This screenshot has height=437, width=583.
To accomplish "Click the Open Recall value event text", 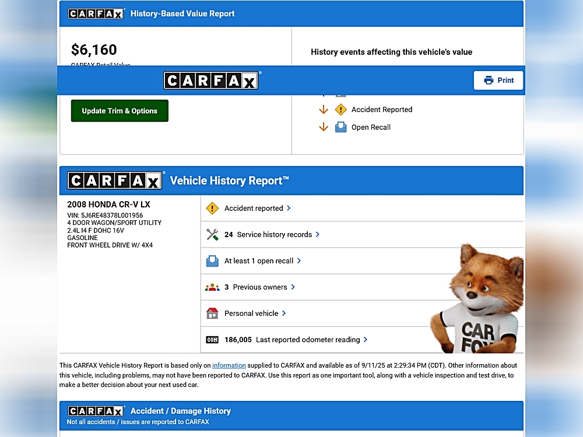I will coord(371,128).
